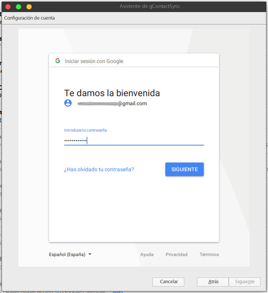Click the green window button
268x293 pixels.
tap(18, 7)
